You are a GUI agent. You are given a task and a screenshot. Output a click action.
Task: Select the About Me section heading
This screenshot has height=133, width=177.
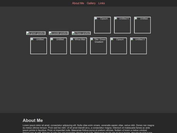33,121
